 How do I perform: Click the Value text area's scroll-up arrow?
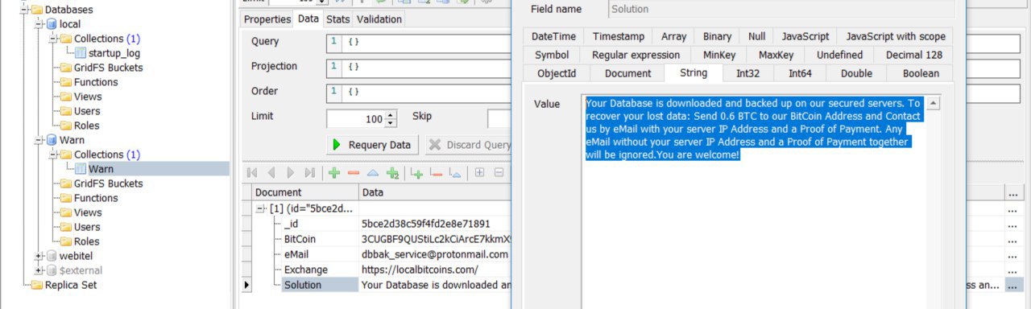coord(934,103)
